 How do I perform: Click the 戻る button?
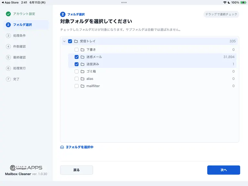[x=77, y=170]
